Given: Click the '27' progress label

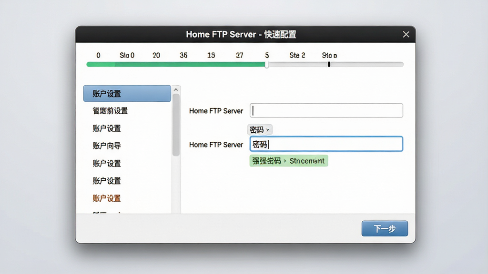Looking at the screenshot, I should [x=239, y=55].
